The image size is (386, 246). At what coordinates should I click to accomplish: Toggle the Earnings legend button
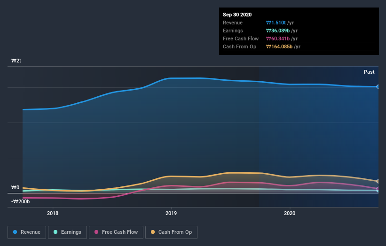tap(67, 232)
